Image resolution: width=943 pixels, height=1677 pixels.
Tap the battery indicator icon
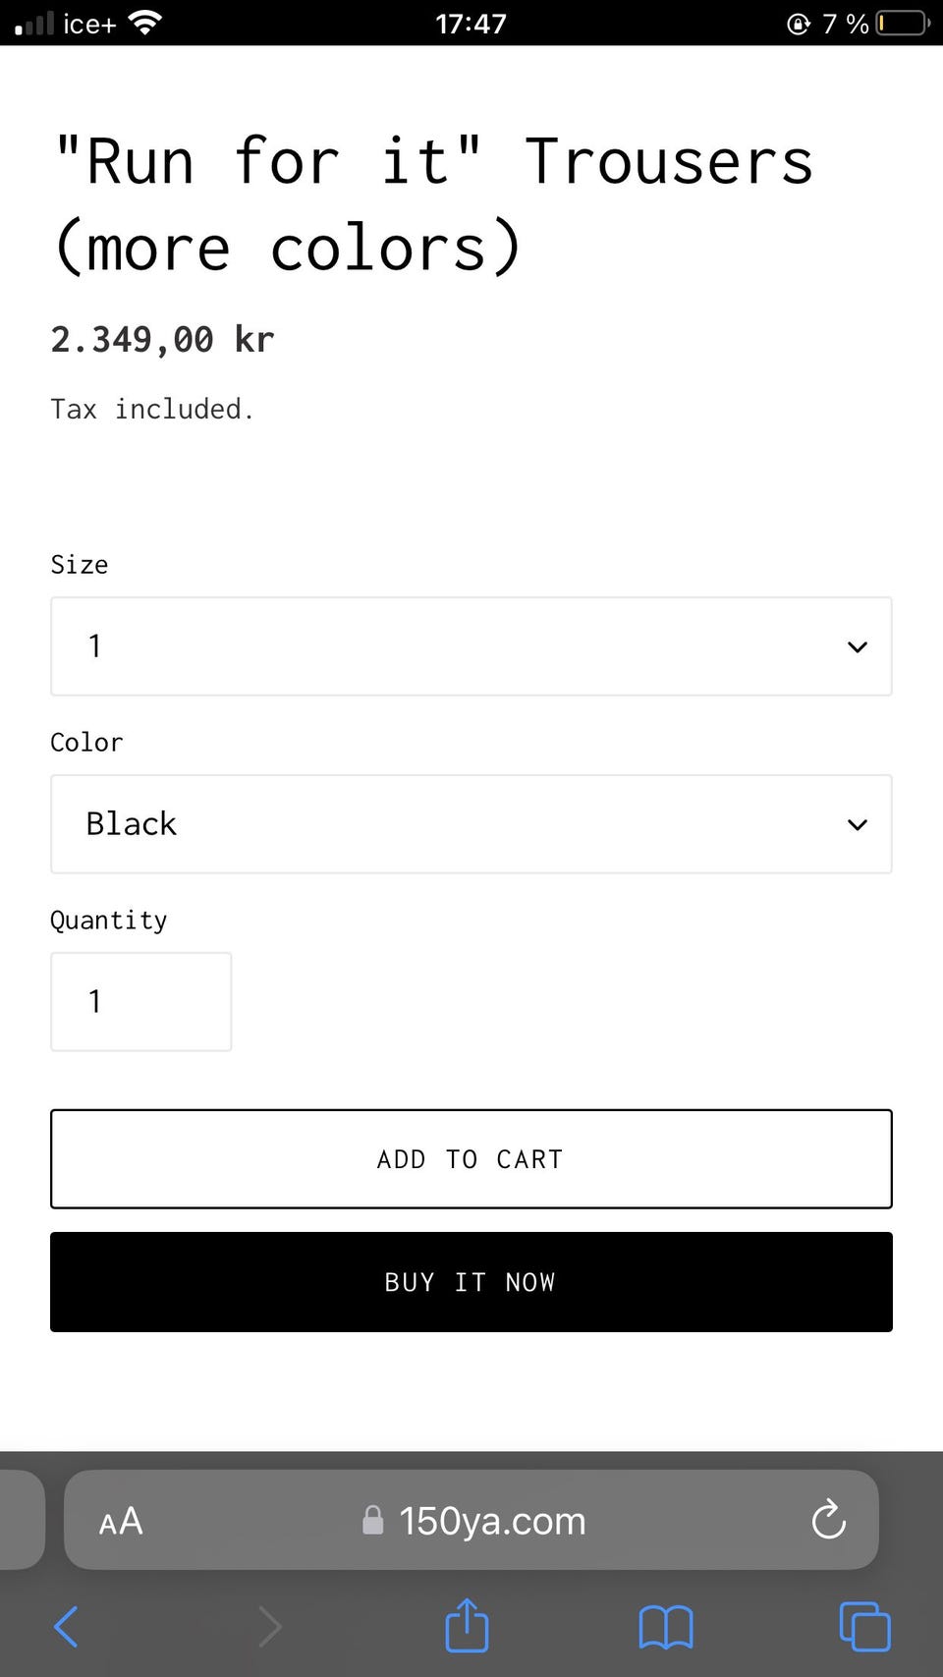902,23
